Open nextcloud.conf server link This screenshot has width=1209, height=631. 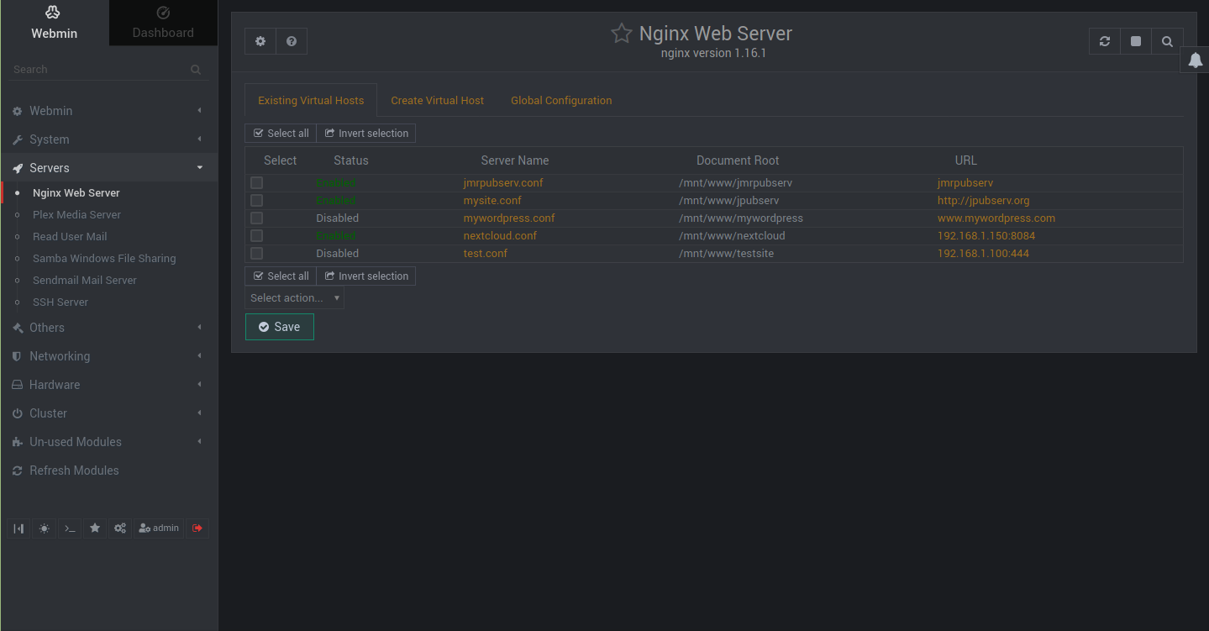pyautogui.click(x=500, y=235)
